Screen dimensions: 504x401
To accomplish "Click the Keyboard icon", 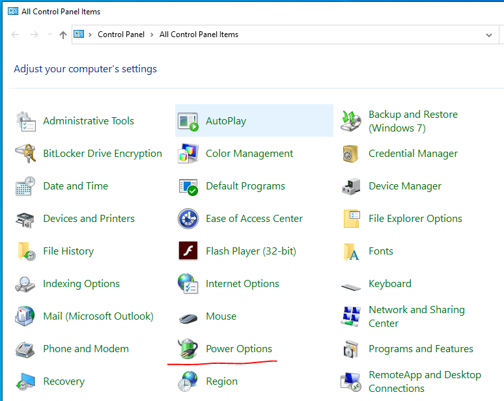I will click(x=351, y=286).
